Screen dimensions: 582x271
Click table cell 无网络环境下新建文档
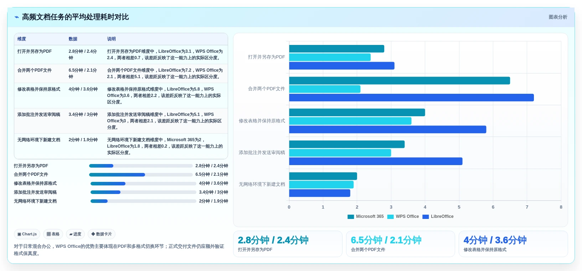coord(40,146)
